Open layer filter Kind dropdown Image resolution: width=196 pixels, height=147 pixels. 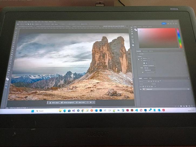point(143,81)
